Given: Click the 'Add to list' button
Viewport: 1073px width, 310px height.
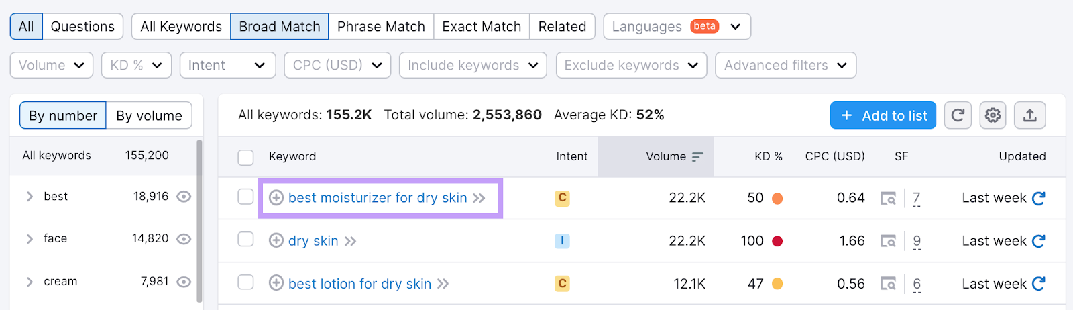Looking at the screenshot, I should [883, 115].
